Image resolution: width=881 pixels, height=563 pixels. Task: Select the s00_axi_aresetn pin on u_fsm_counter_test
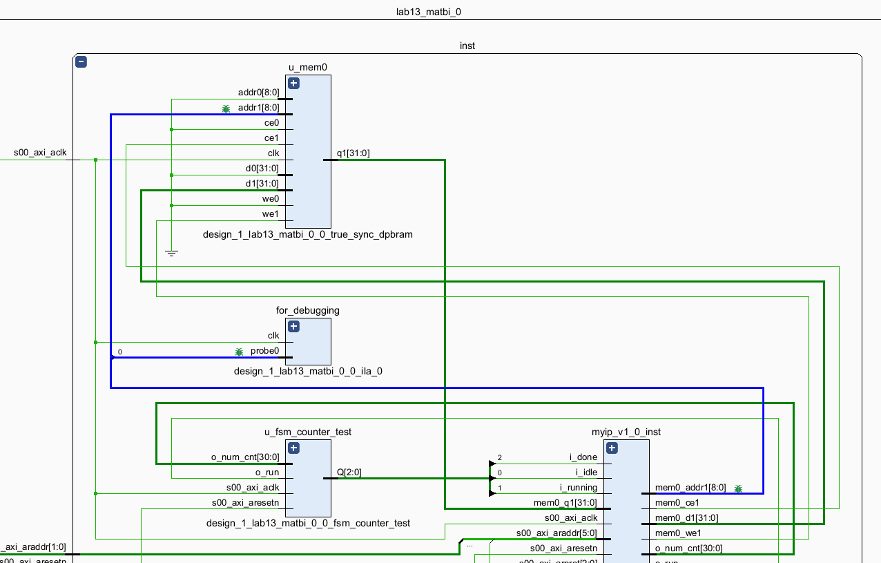[246, 503]
